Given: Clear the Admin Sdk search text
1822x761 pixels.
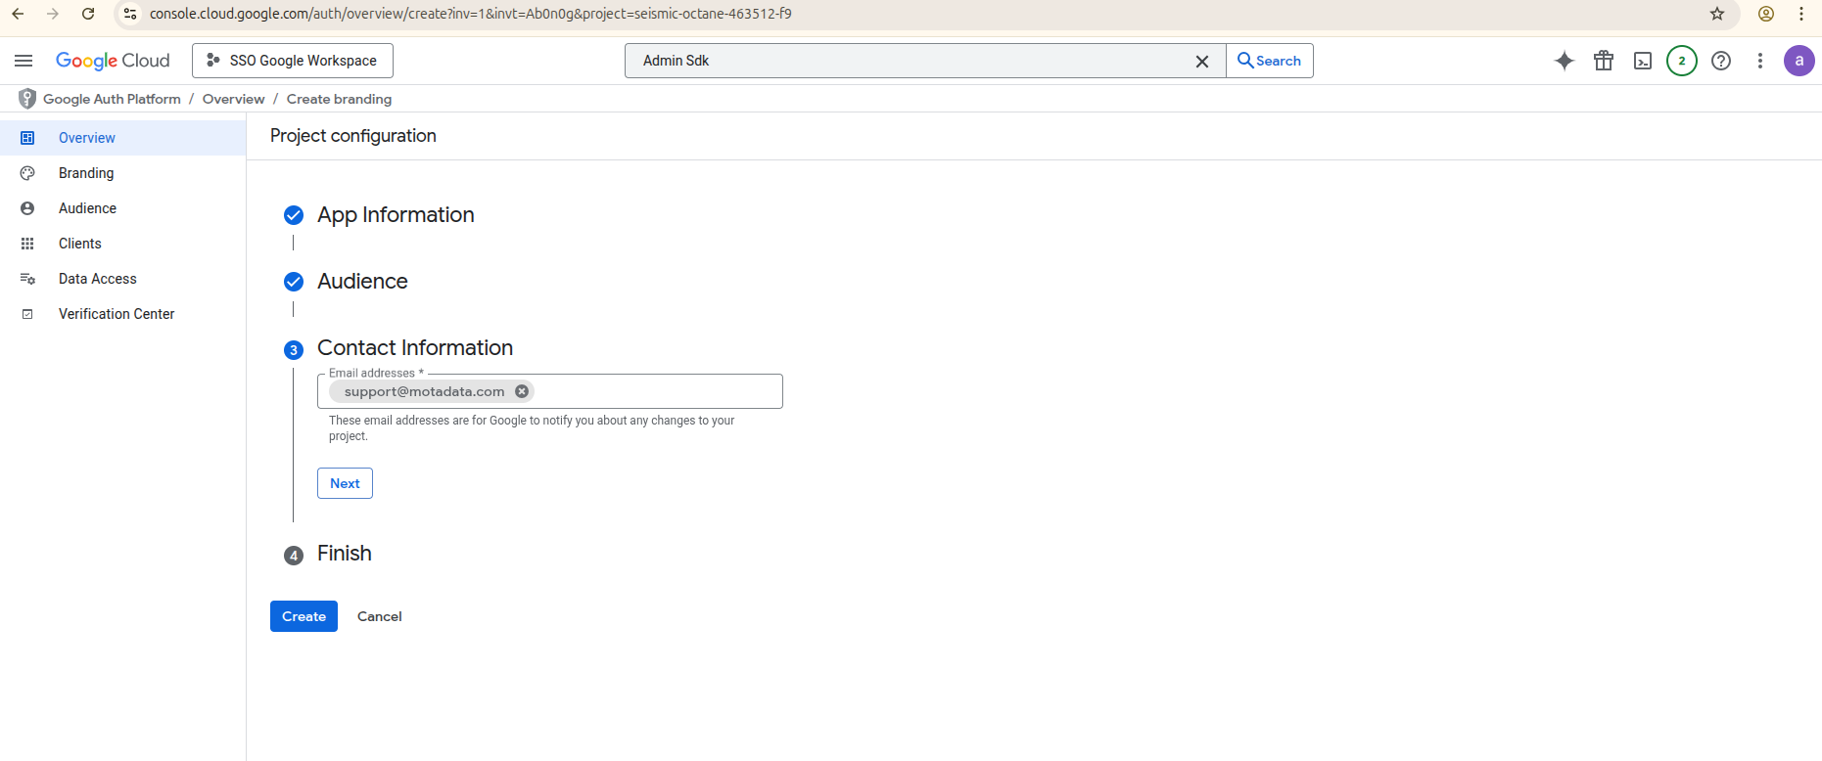Looking at the screenshot, I should click(1201, 62).
